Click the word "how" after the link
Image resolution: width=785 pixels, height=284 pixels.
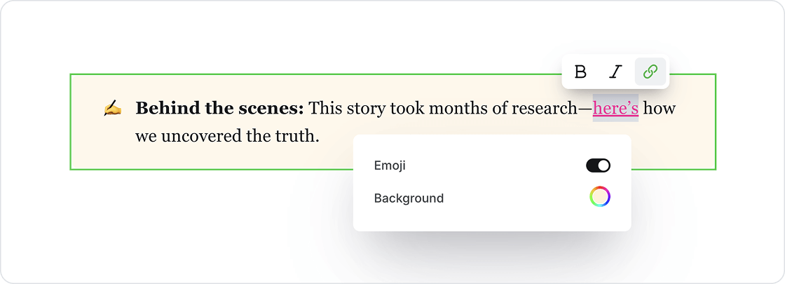coord(660,108)
